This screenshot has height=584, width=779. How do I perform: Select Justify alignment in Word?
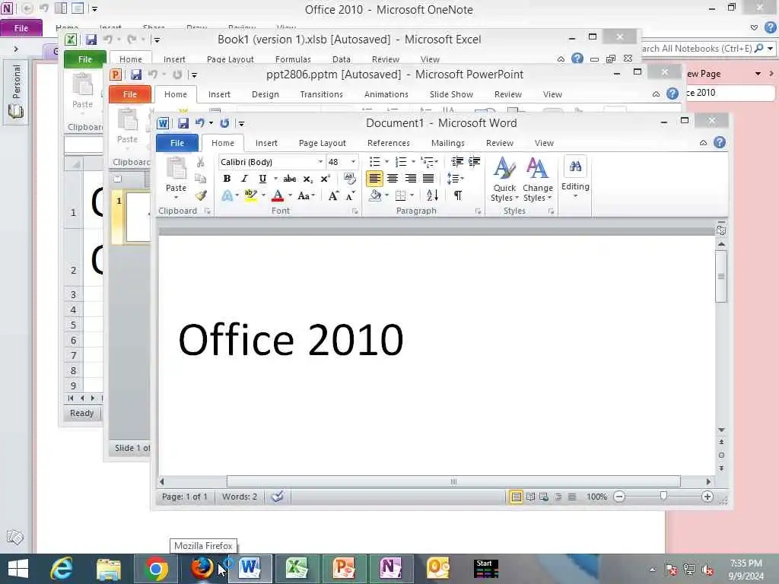(428, 178)
